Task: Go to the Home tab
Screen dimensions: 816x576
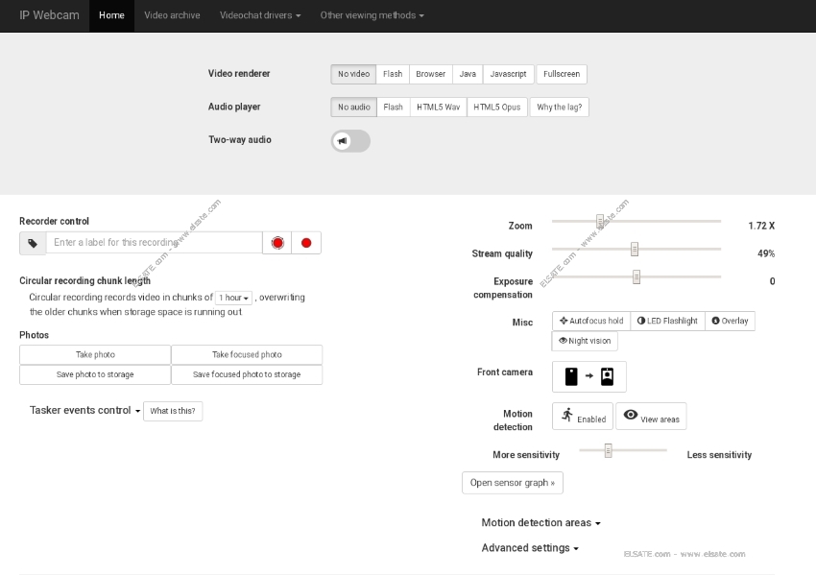Action: click(112, 15)
